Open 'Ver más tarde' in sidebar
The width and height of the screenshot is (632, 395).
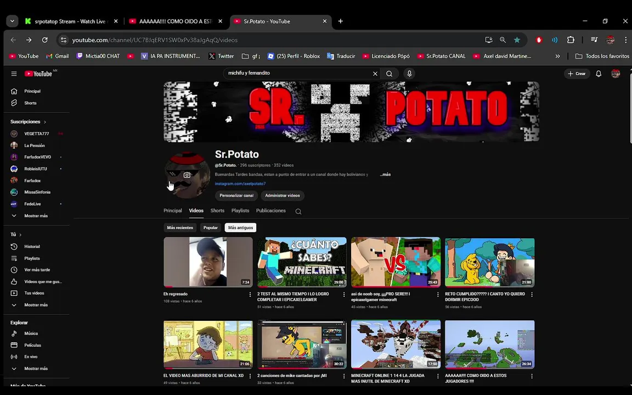[36, 270]
